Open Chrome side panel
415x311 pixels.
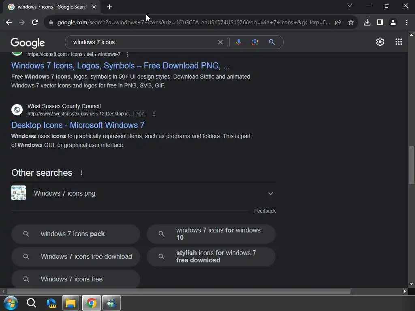380,23
